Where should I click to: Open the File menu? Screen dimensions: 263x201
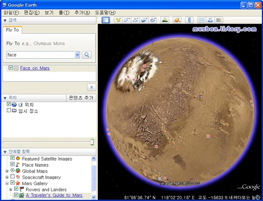point(12,13)
